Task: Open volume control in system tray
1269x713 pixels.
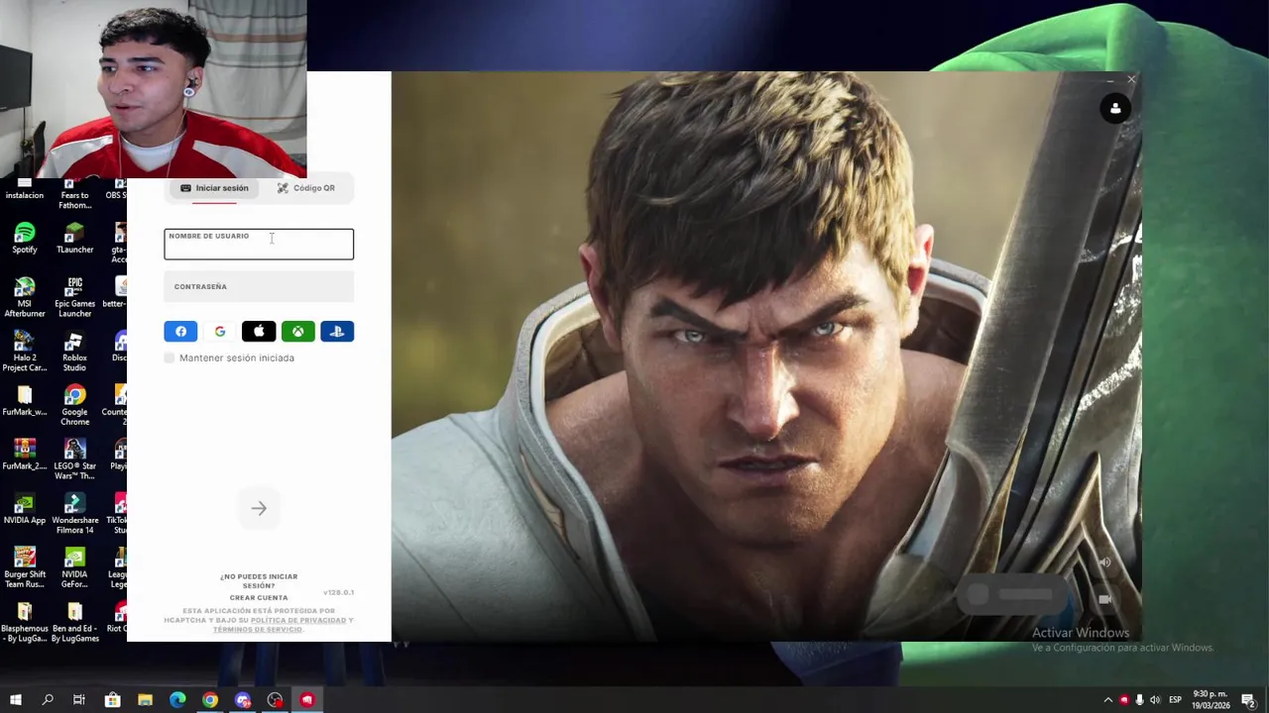Action: point(1155,700)
